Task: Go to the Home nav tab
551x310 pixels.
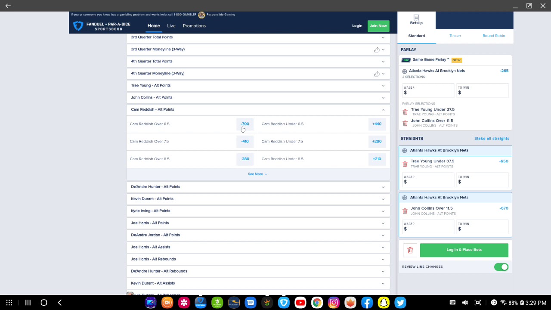Action: pyautogui.click(x=154, y=26)
